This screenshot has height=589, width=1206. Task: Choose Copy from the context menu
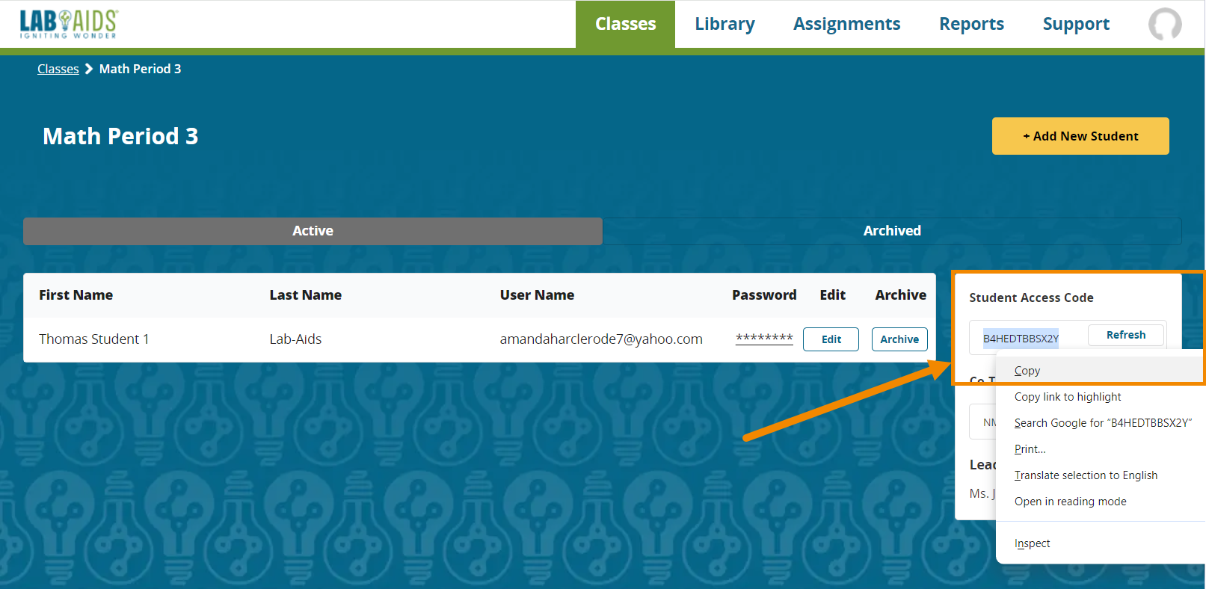[x=1027, y=371]
